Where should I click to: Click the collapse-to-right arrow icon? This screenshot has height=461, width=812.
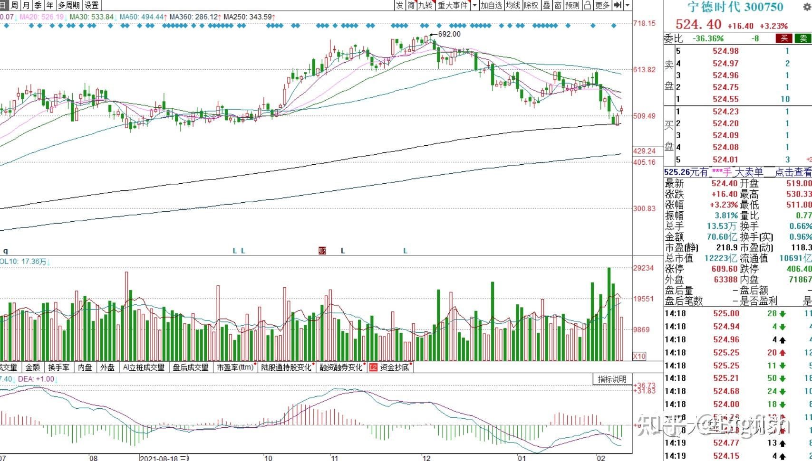618,5
